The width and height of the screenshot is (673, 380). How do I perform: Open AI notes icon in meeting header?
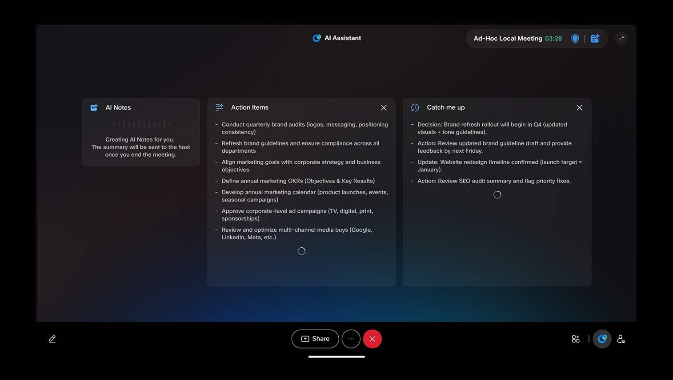tap(595, 39)
